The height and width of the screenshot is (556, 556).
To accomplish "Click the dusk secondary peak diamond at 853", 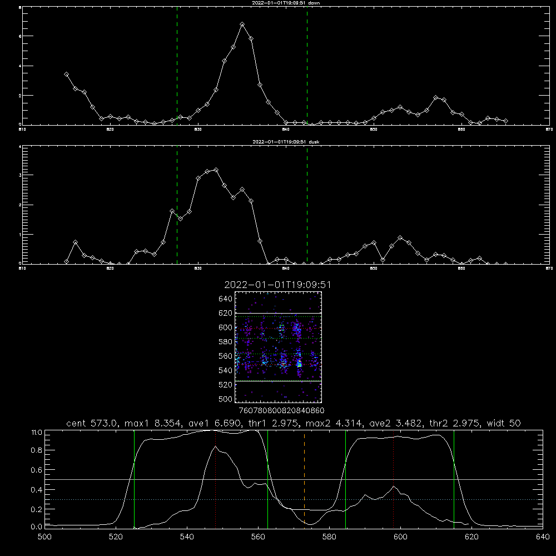I will (x=400, y=238).
